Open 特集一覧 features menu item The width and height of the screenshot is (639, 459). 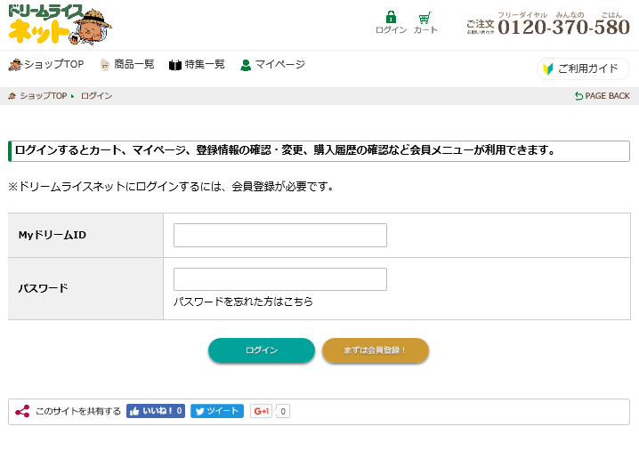coord(197,65)
